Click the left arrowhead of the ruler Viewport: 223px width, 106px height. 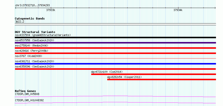pos(16,8)
